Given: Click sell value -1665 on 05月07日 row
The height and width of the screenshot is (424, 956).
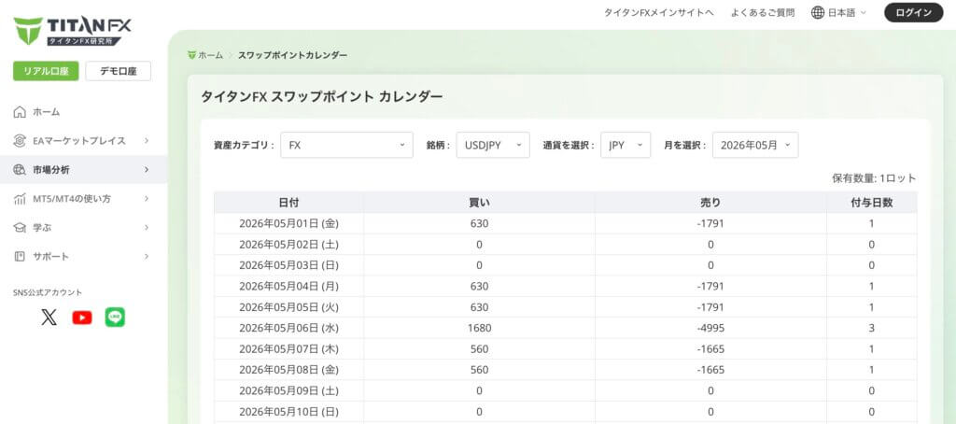Looking at the screenshot, I should click(x=710, y=349).
